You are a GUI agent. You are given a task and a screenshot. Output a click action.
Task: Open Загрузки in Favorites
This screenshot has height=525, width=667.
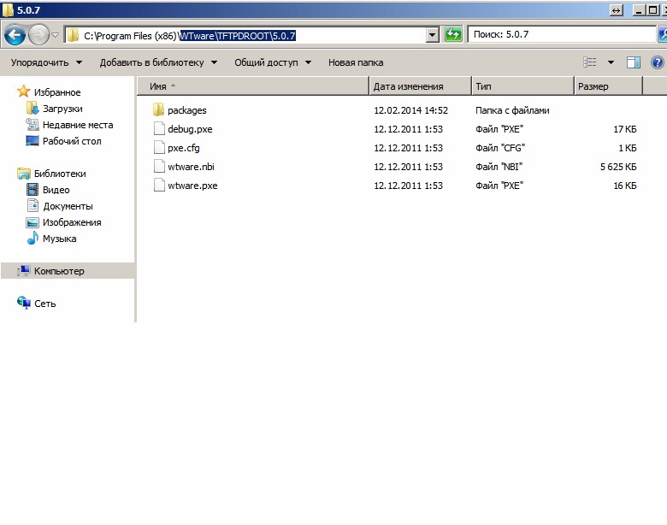(x=62, y=109)
